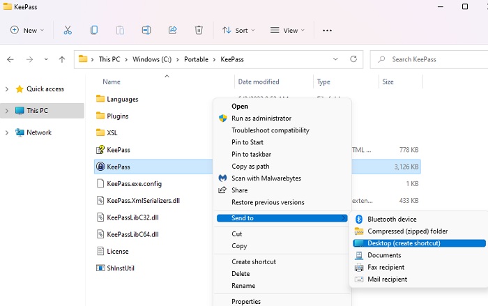The height and width of the screenshot is (306, 488).
Task: Click the Copy icon in the toolbar
Action: [94, 30]
